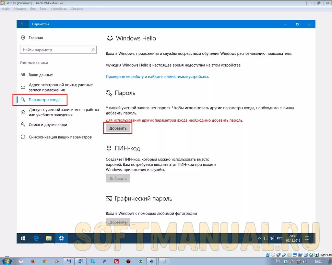
Task: Click Добавить under Графический пароль
Action: (118, 222)
